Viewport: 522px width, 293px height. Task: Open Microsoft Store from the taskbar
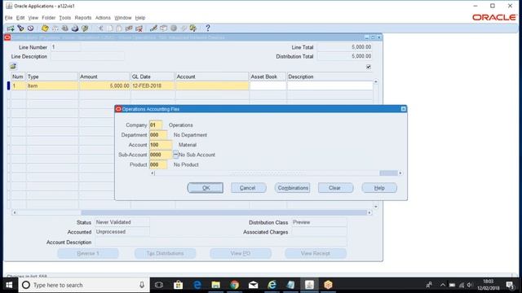pos(178,285)
